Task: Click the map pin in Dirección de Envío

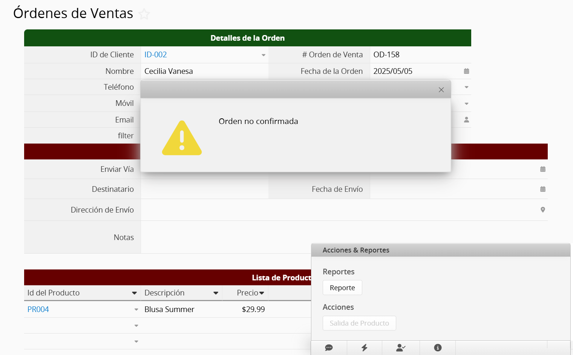Action: point(542,210)
